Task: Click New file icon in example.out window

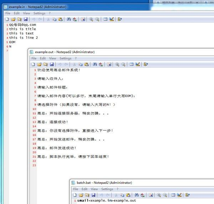Action: (x=33, y=64)
